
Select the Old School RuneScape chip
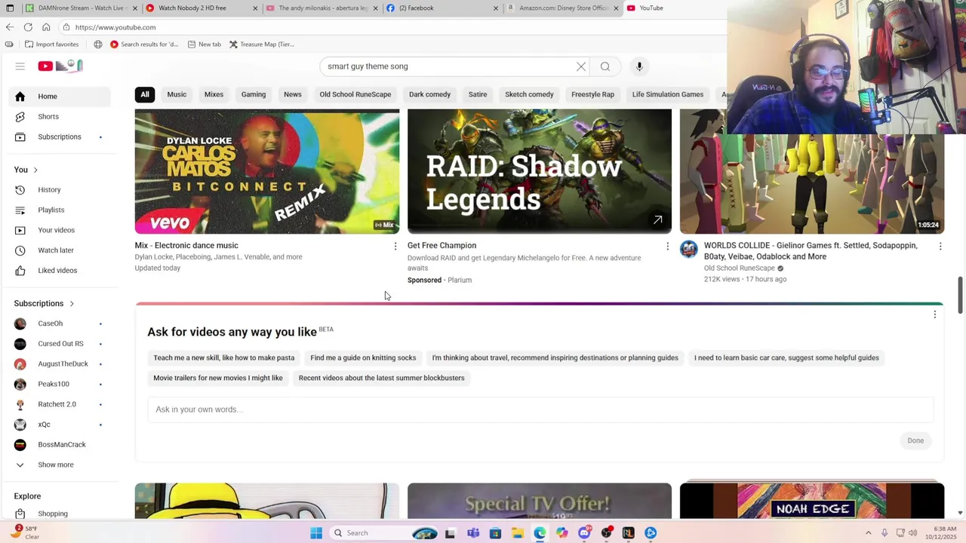click(355, 94)
